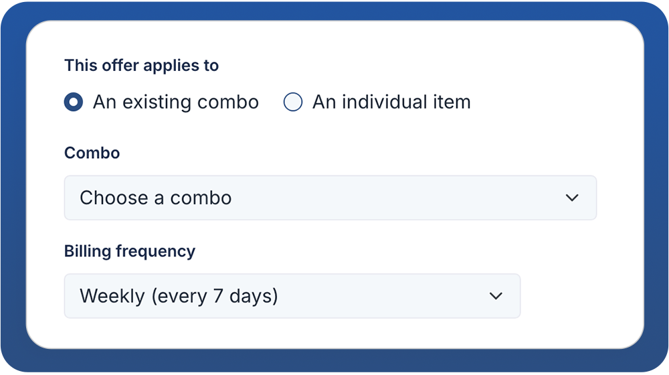
Task: Click the 'Choose a combo' placeholder text
Action: click(156, 198)
